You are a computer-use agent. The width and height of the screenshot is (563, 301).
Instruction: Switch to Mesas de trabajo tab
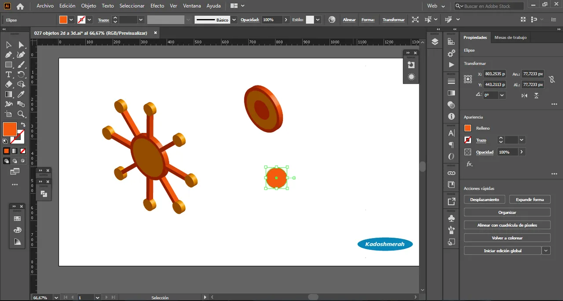click(x=510, y=37)
